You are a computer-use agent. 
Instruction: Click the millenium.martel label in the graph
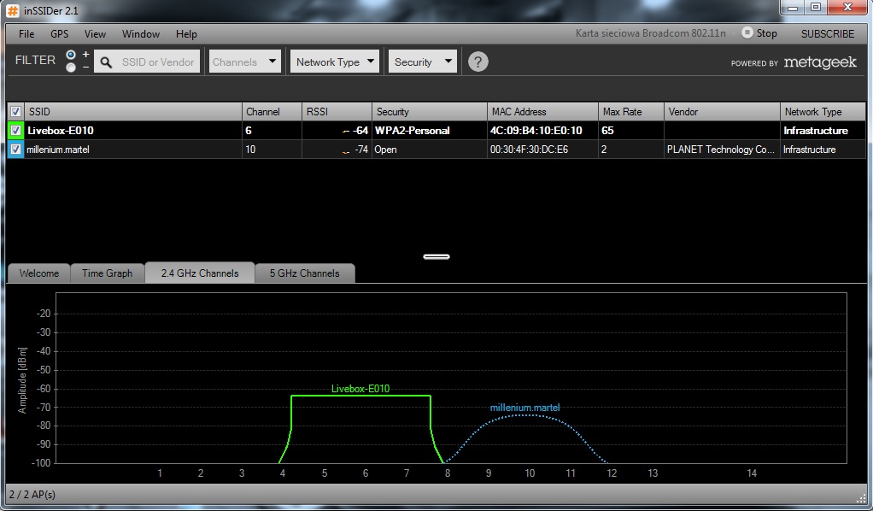[x=525, y=408]
